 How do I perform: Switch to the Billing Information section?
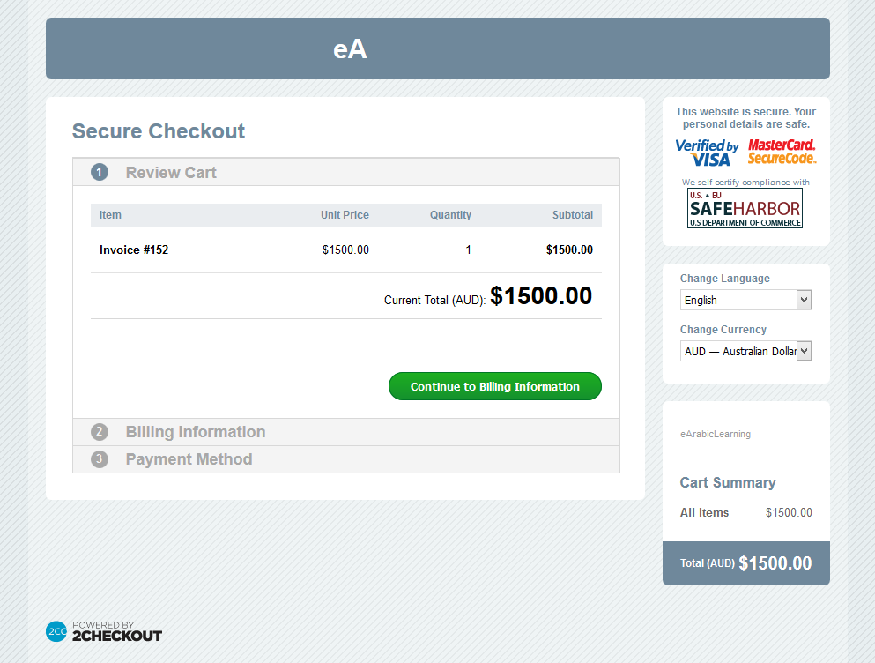[195, 432]
